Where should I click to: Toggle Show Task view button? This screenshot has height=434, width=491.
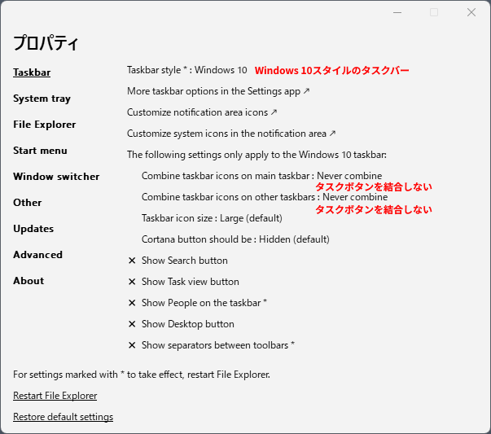point(183,282)
